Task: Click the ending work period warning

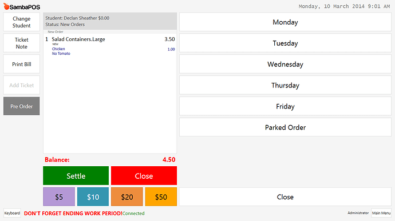Action: tap(73, 213)
